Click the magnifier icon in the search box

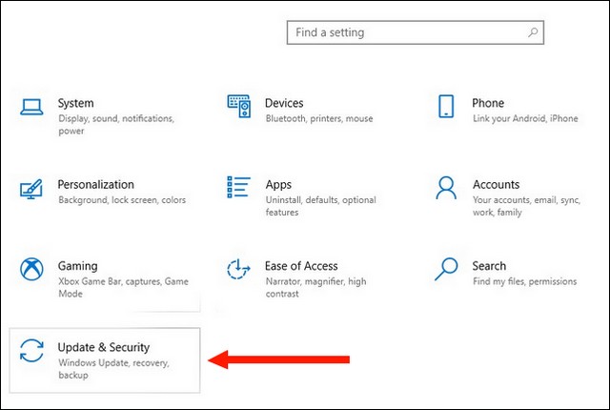pos(533,32)
